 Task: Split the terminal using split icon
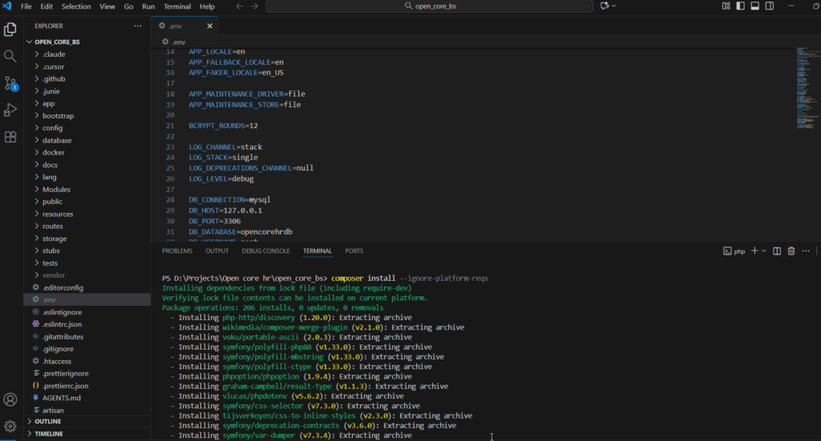coord(776,251)
